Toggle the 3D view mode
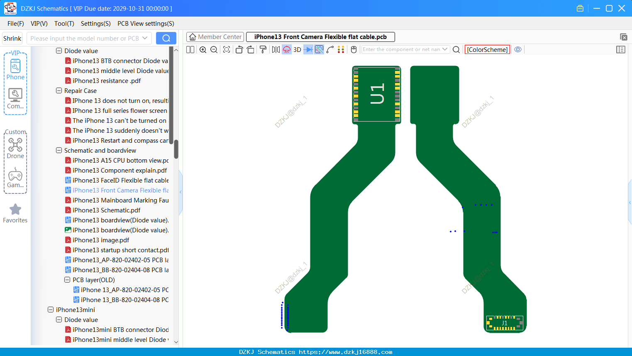Screen dimensions: 632x356 [x=297, y=49]
